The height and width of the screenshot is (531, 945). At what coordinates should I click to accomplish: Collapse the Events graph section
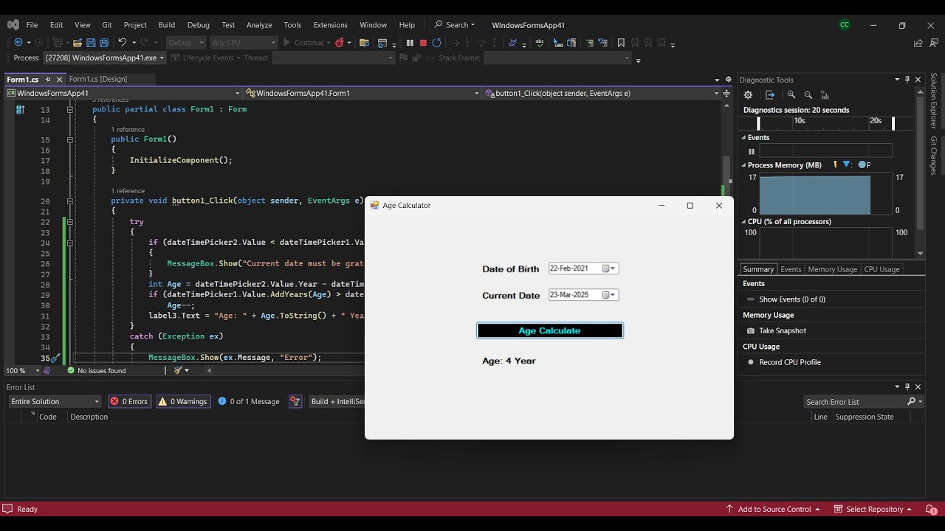[743, 137]
